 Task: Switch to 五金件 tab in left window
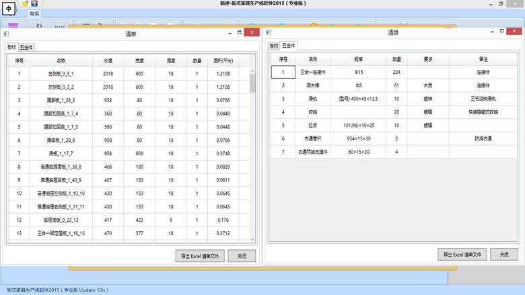[x=26, y=48]
